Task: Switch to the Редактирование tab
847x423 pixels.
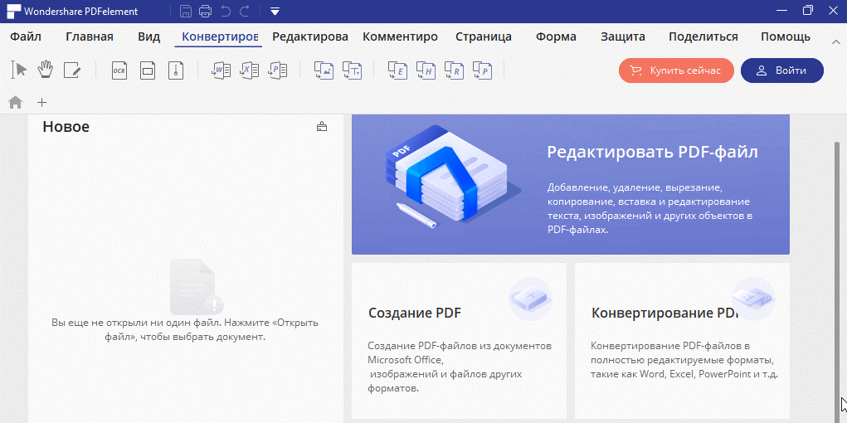Action: click(310, 36)
